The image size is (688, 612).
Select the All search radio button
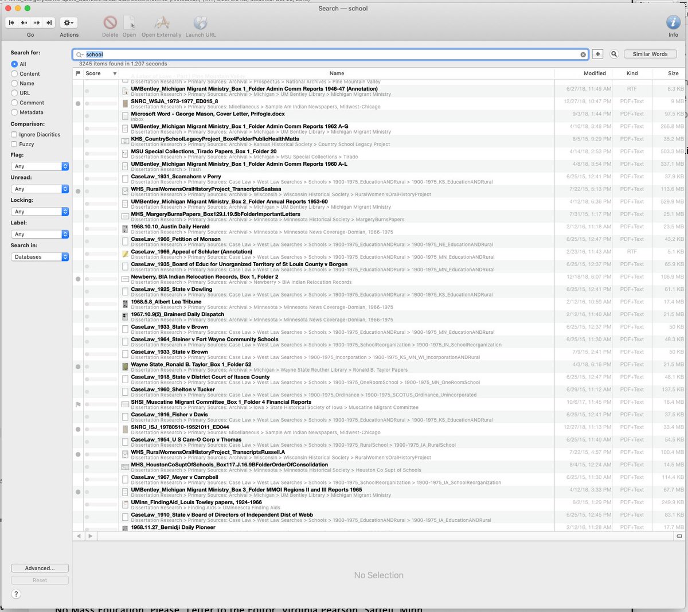click(x=14, y=64)
